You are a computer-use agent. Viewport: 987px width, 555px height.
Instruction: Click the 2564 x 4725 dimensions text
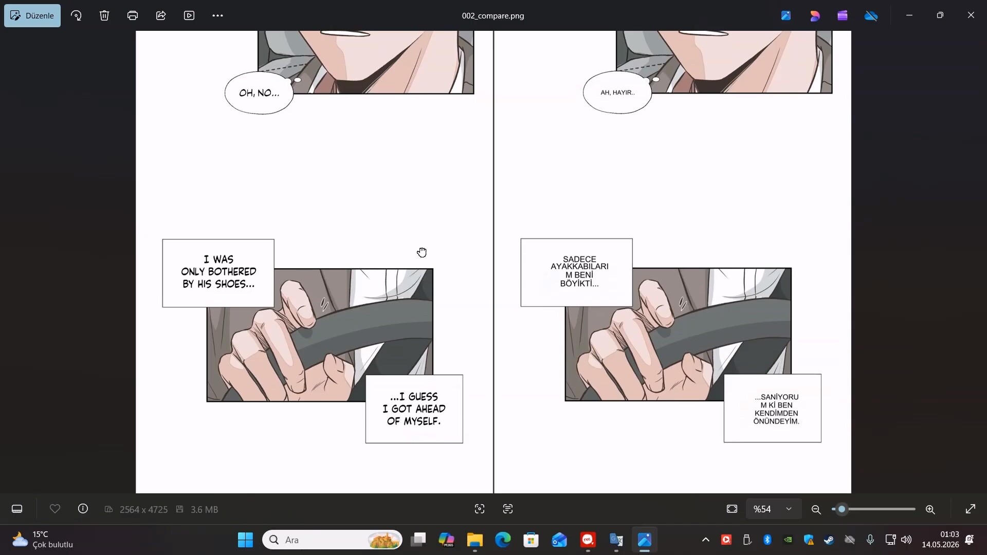pos(143,509)
